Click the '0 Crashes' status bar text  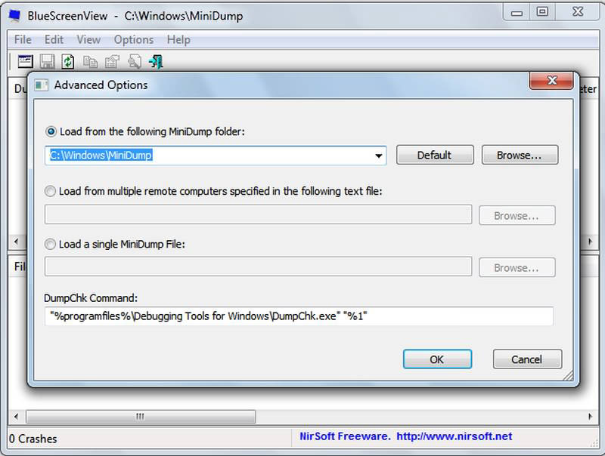click(x=33, y=439)
